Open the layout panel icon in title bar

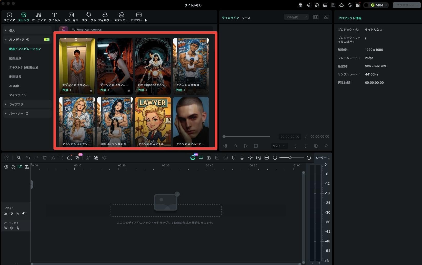(325, 5)
